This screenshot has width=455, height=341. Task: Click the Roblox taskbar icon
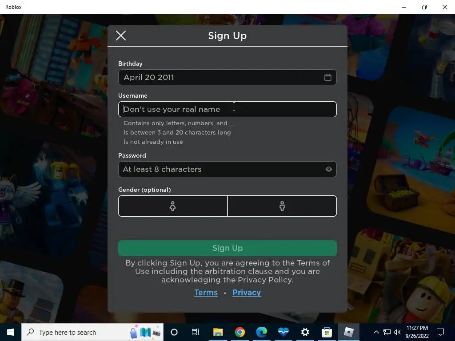click(x=348, y=332)
